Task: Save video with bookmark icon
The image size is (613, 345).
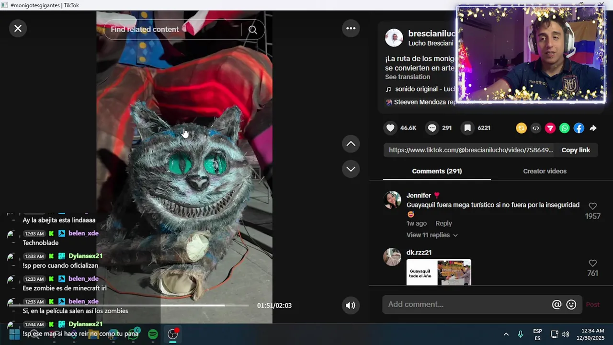Action: pyautogui.click(x=467, y=128)
